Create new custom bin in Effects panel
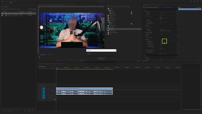The width and height of the screenshot is (202, 114). pyautogui.click(x=138, y=61)
